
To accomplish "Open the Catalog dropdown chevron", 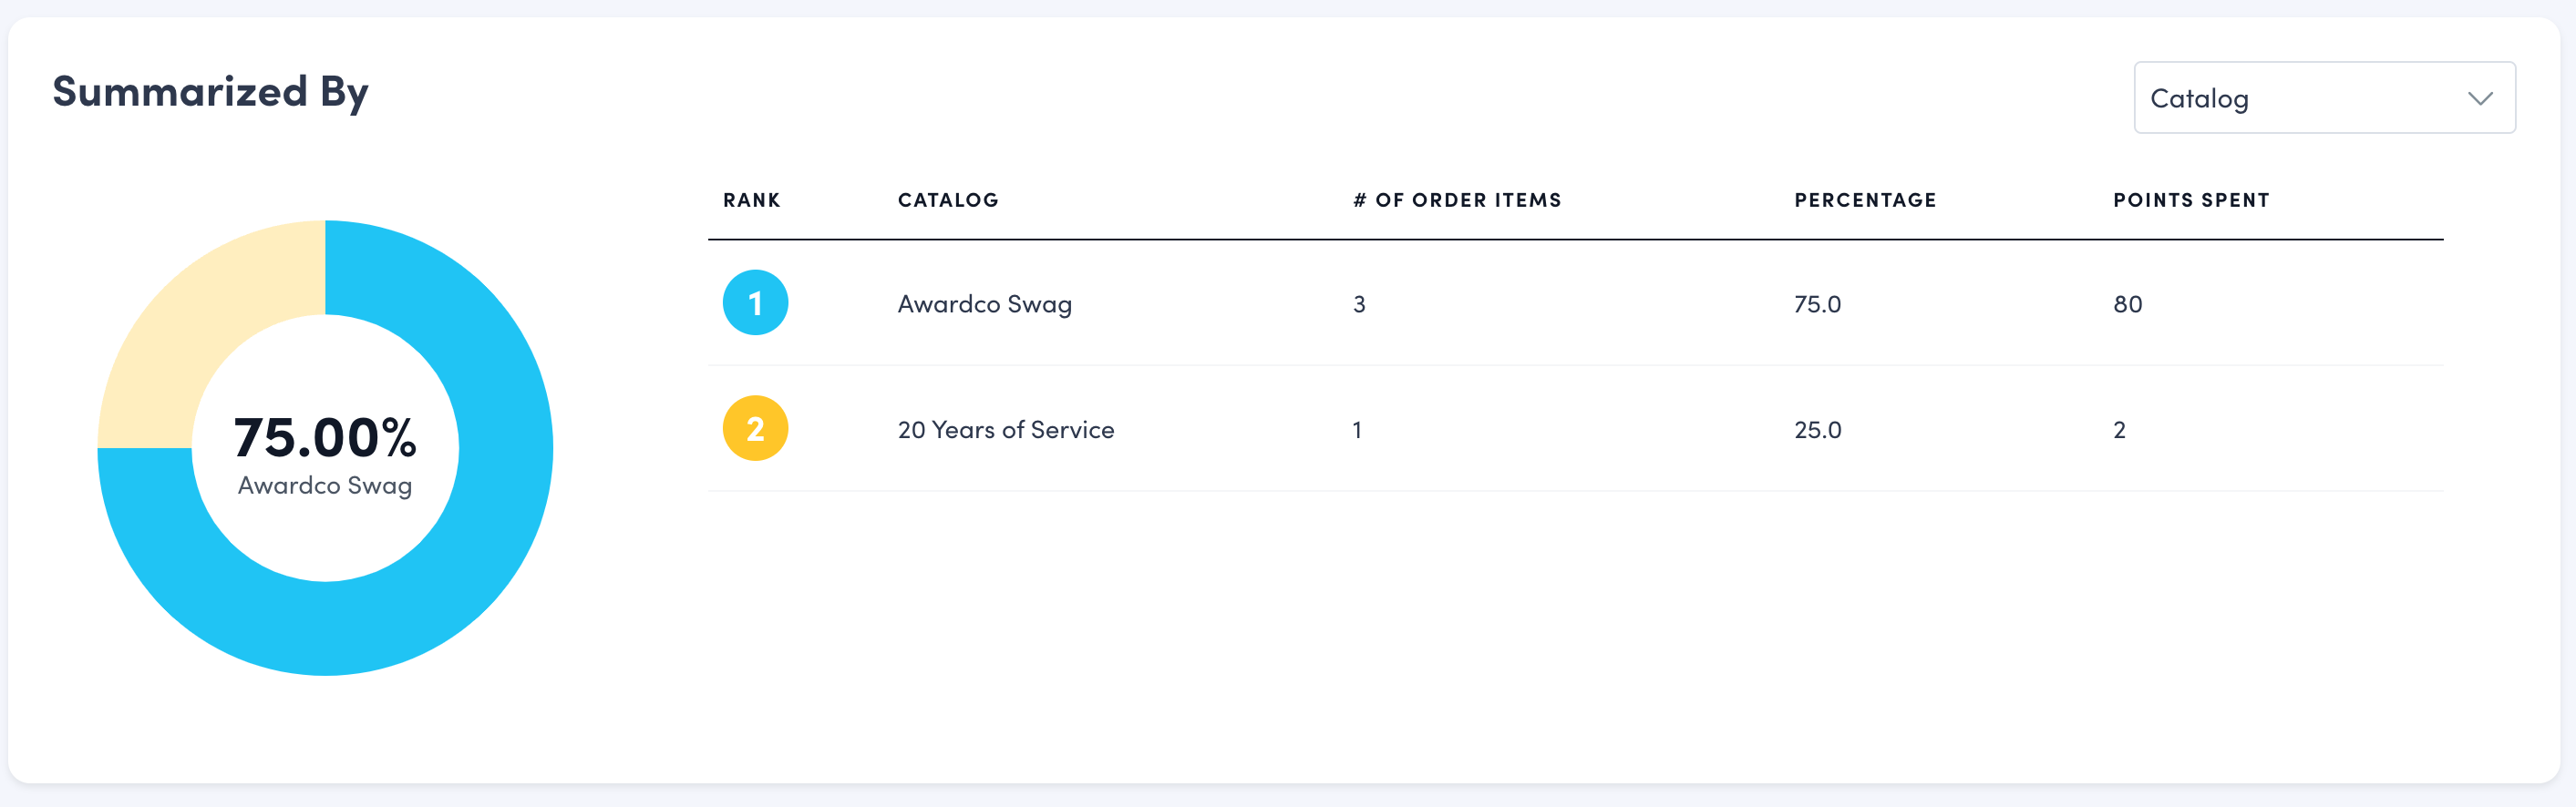I will click(2480, 97).
